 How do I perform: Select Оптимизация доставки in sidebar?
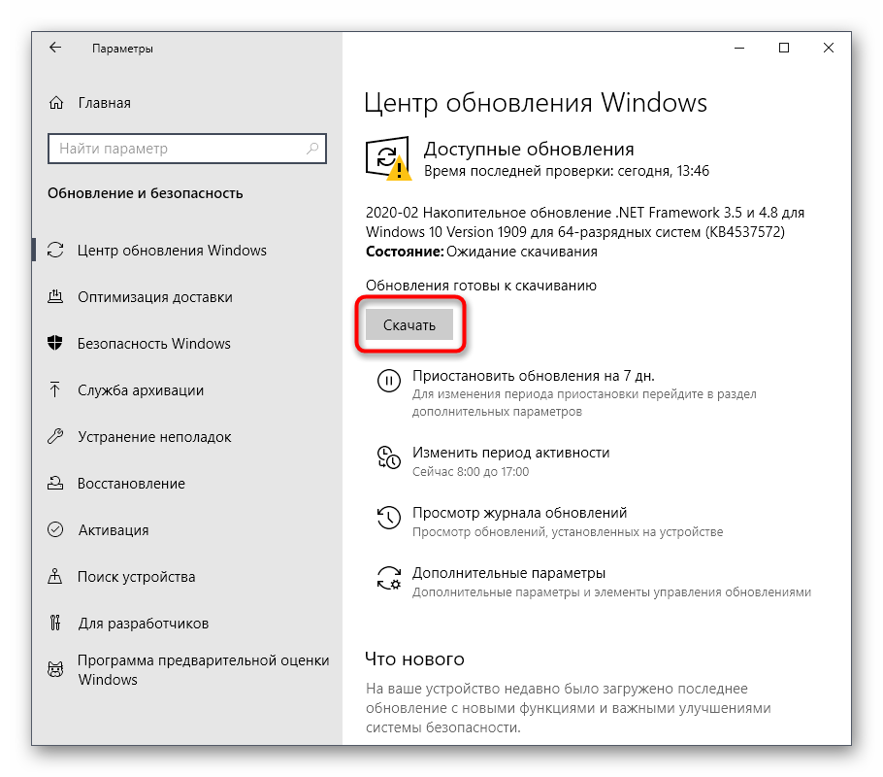(155, 297)
